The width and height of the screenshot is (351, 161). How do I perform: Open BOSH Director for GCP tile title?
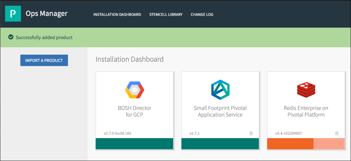tap(134, 111)
